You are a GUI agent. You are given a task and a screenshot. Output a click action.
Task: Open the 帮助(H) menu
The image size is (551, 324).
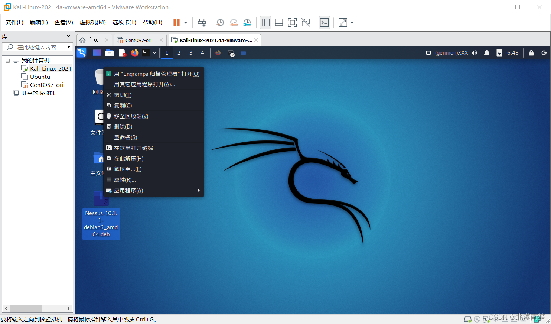(x=152, y=22)
